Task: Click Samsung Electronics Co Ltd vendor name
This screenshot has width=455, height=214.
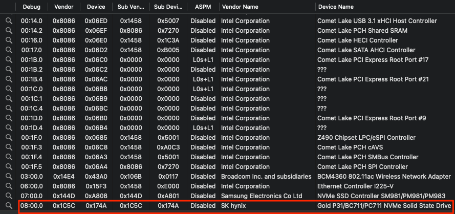Action: tap(262, 196)
